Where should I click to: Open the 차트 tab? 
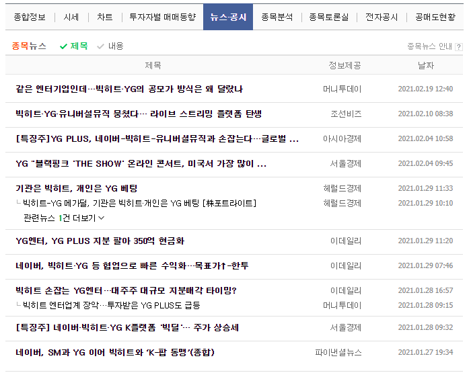(105, 17)
